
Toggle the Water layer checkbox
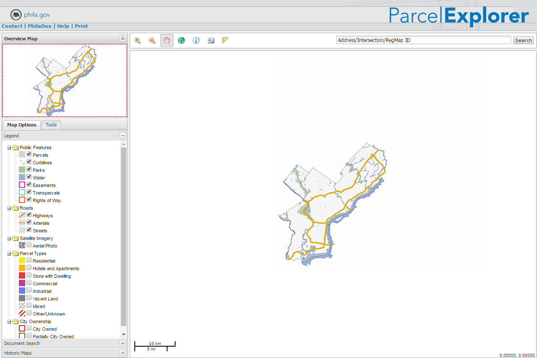click(29, 177)
